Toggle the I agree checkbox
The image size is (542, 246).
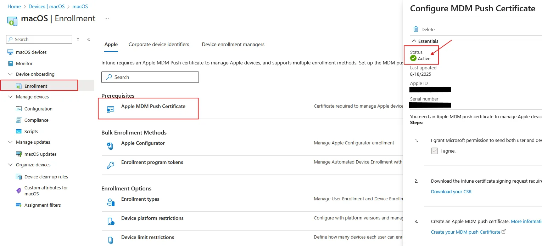tap(435, 151)
